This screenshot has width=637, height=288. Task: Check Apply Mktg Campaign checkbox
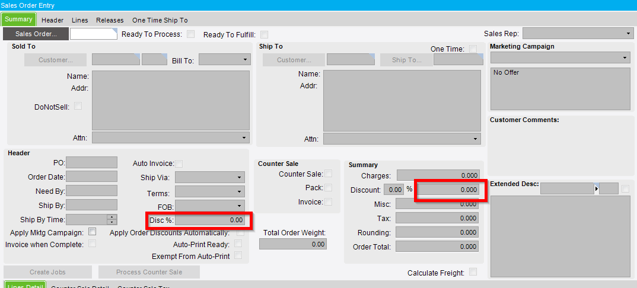click(x=93, y=232)
